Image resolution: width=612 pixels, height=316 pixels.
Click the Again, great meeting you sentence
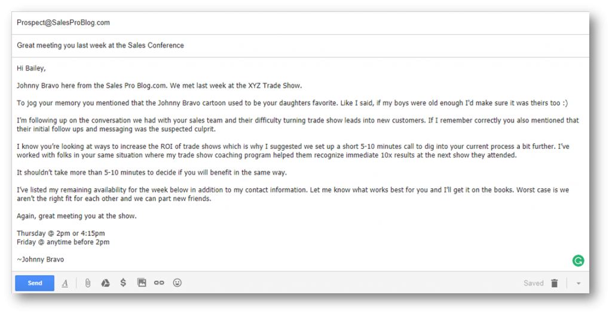tap(76, 216)
